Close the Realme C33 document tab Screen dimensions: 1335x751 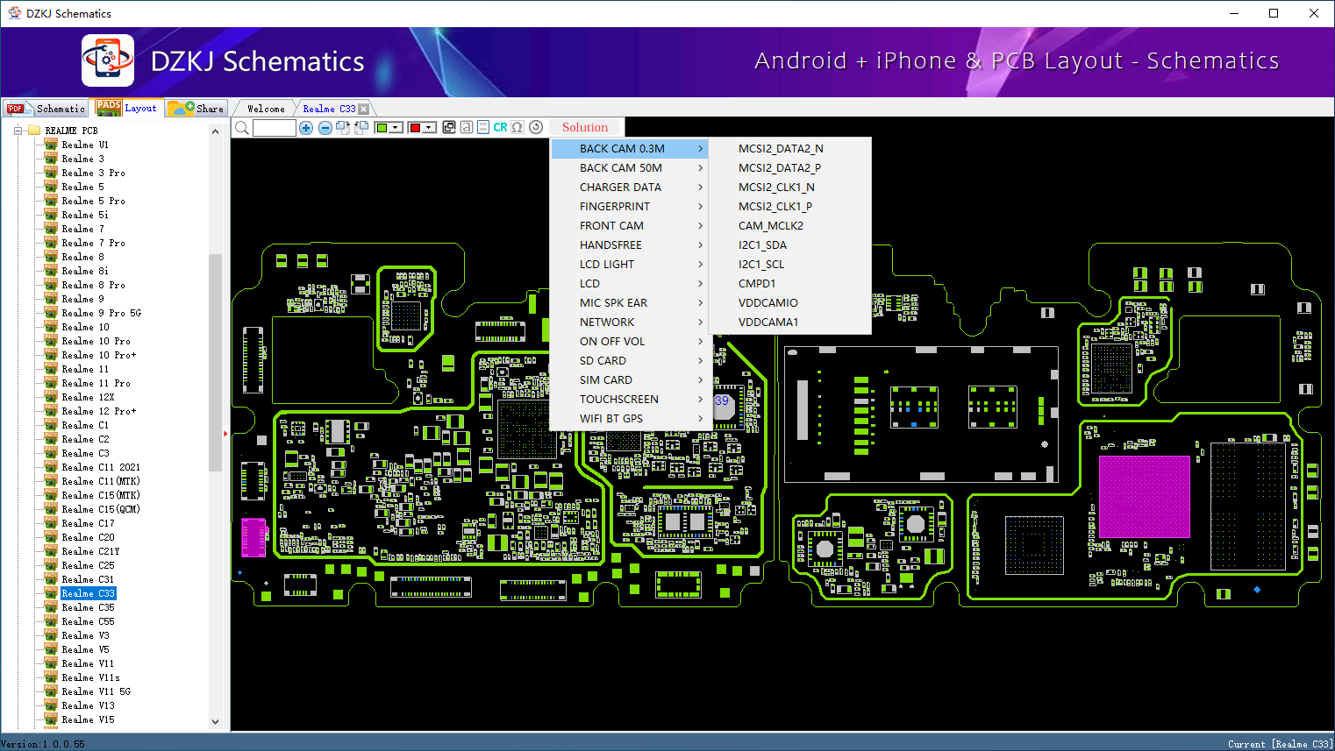click(x=364, y=110)
